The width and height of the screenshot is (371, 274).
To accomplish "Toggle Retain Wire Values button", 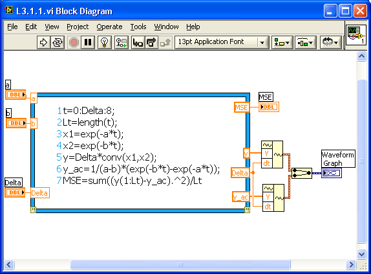I will [121, 42].
